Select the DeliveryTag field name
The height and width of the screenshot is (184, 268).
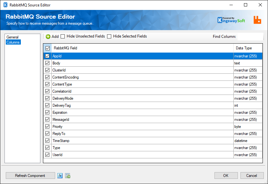pyautogui.click(x=62, y=105)
